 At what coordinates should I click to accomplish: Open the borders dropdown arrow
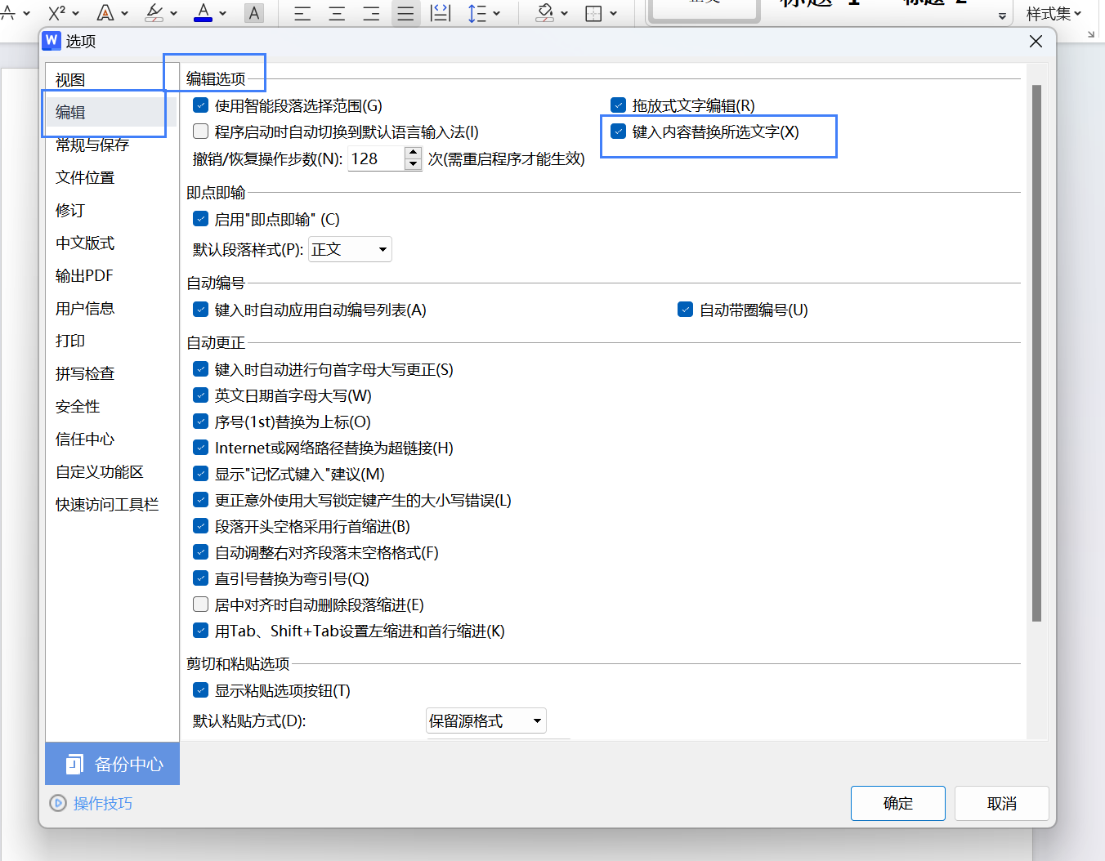point(613,13)
